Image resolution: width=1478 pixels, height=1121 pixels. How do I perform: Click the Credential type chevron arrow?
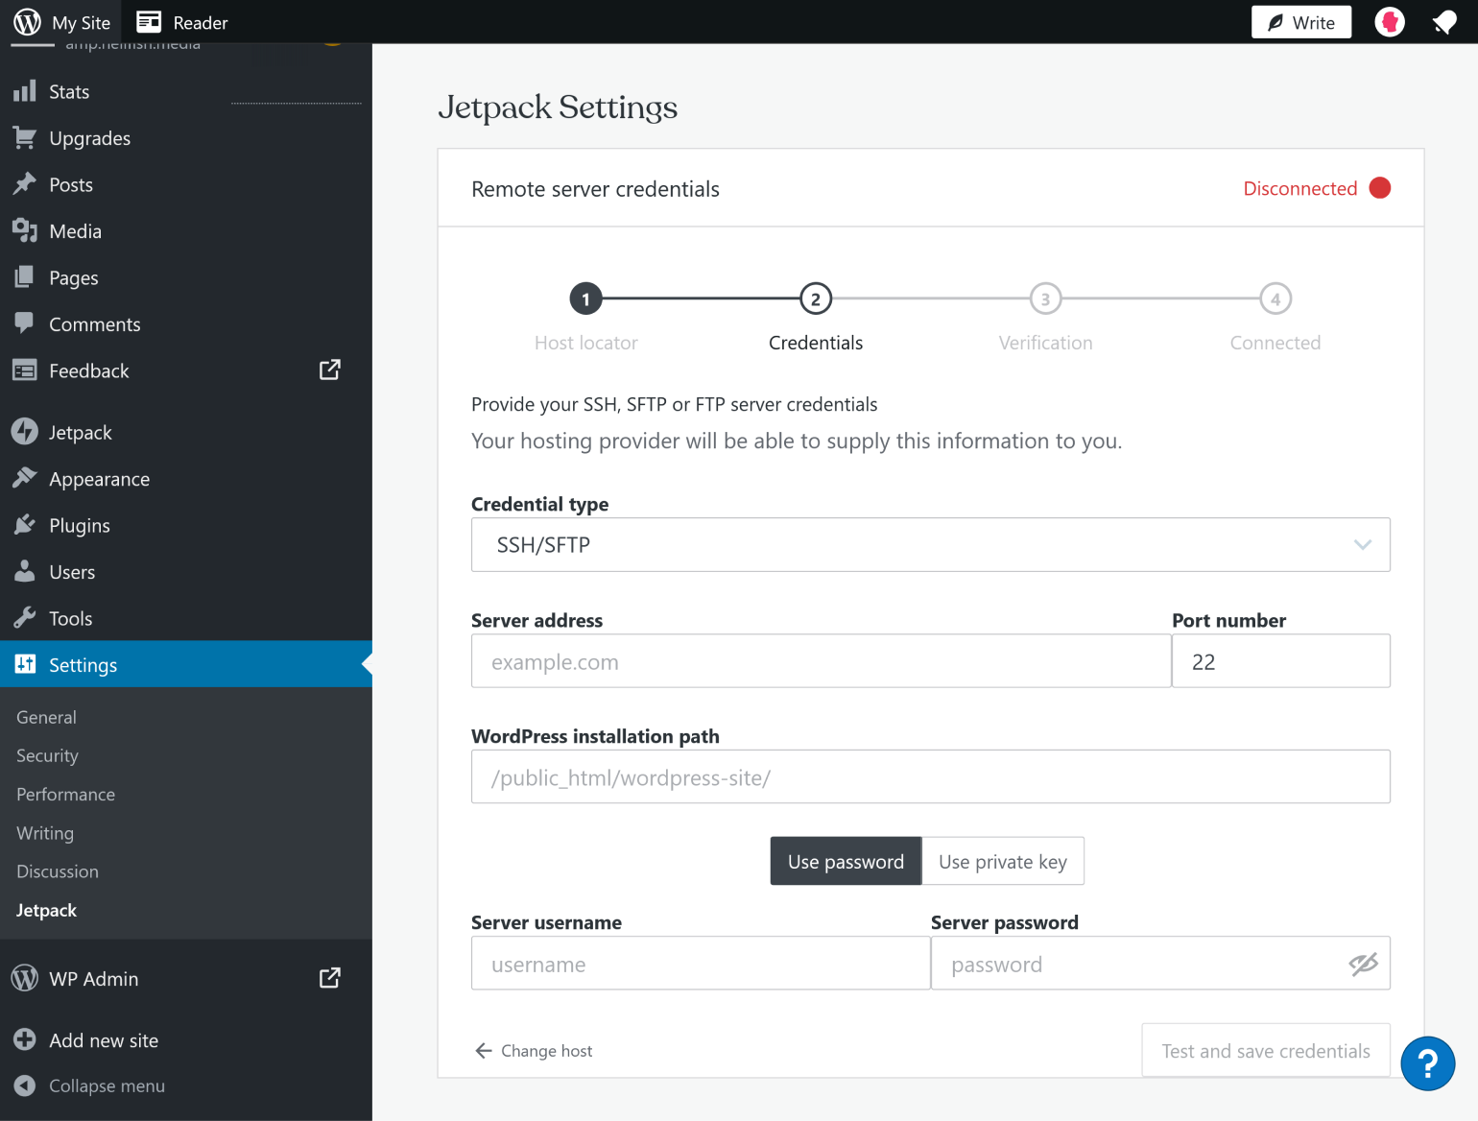tap(1363, 545)
